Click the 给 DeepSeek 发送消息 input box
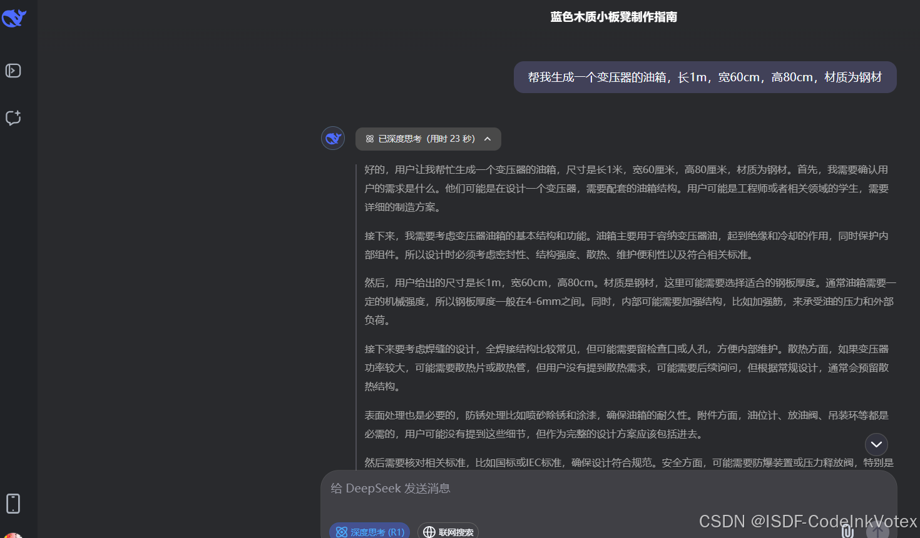Viewport: 920px width, 538px height. pos(608,489)
